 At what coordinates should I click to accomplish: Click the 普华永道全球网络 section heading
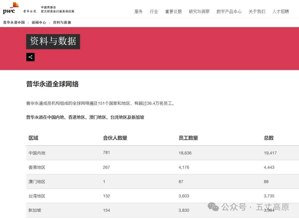pyautogui.click(x=52, y=84)
